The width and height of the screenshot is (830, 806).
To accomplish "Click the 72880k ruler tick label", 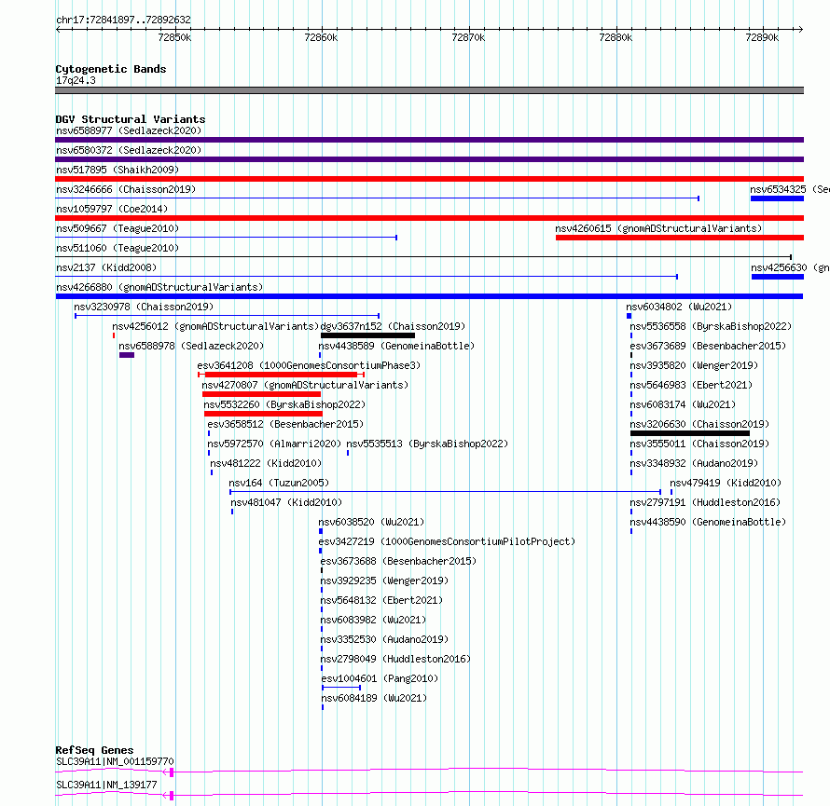I will pyautogui.click(x=616, y=37).
